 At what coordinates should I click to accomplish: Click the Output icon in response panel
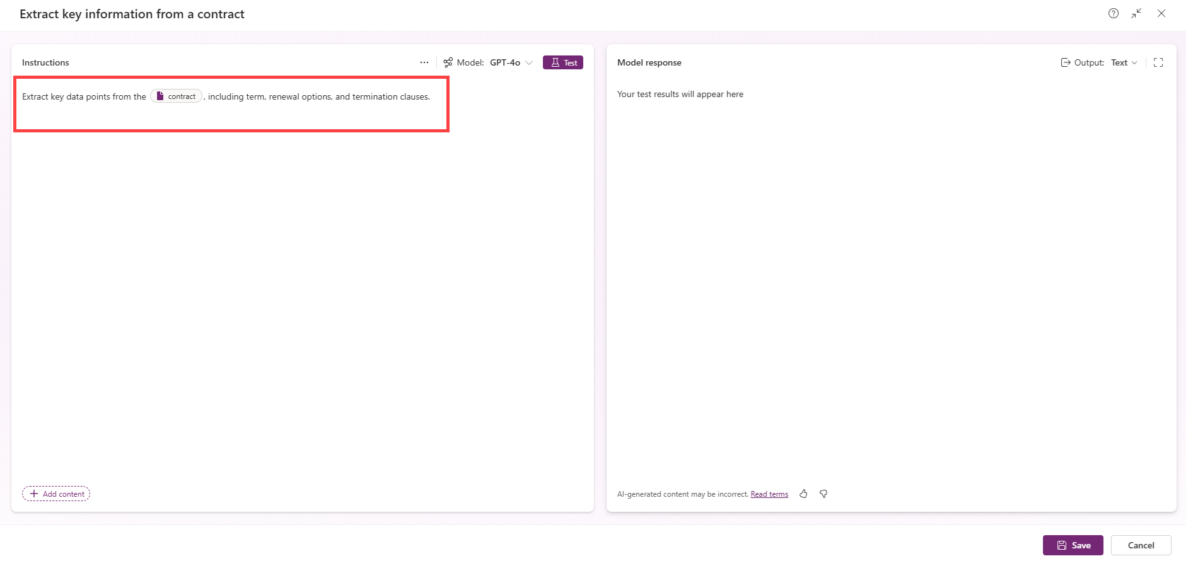click(x=1066, y=62)
